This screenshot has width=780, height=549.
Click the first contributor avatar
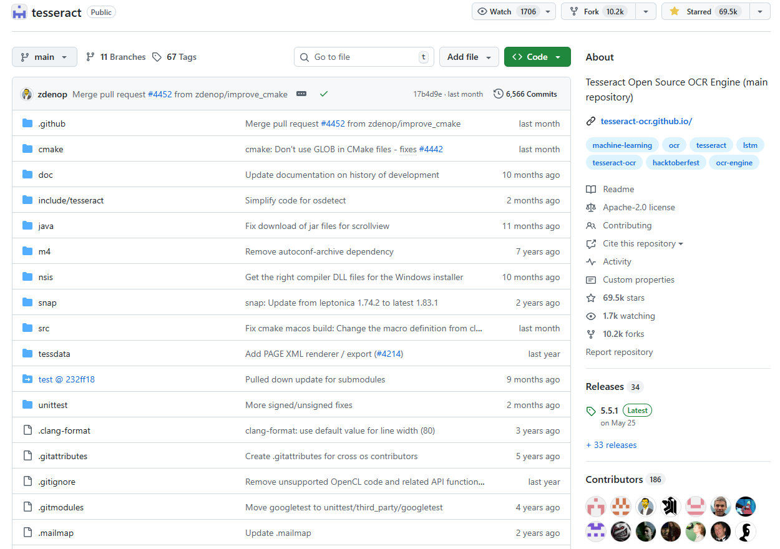(x=596, y=506)
